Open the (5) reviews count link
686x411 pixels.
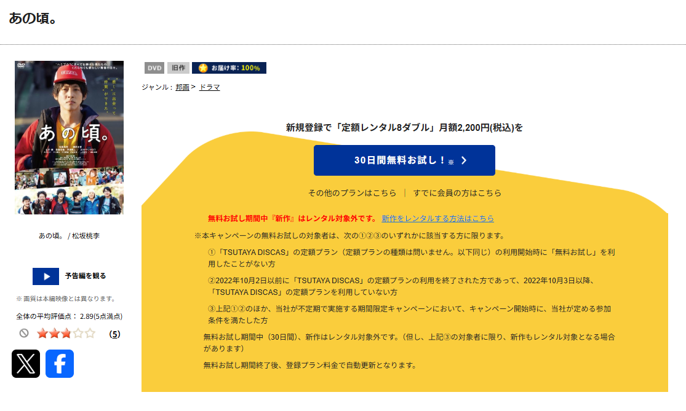point(114,334)
